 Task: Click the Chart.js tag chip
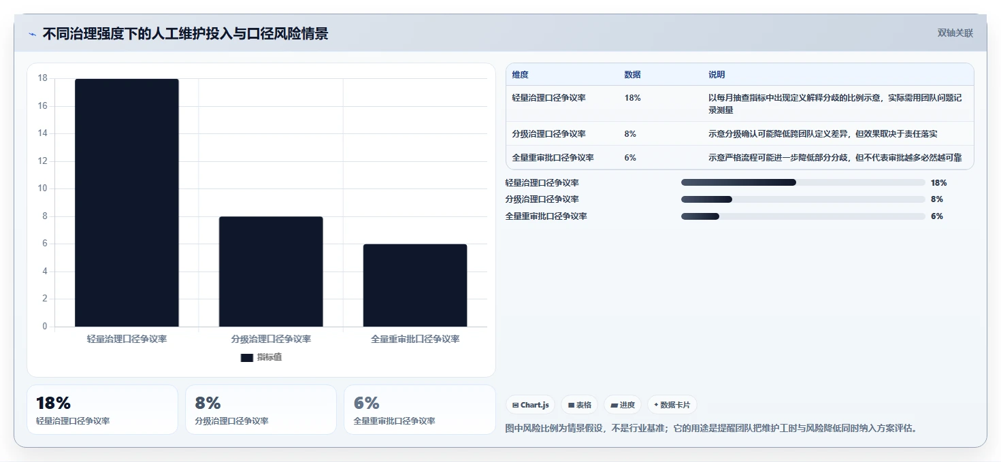click(530, 405)
